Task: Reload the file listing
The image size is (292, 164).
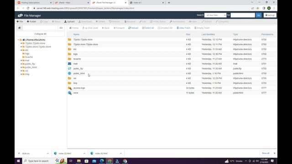Action: tap(133, 28)
